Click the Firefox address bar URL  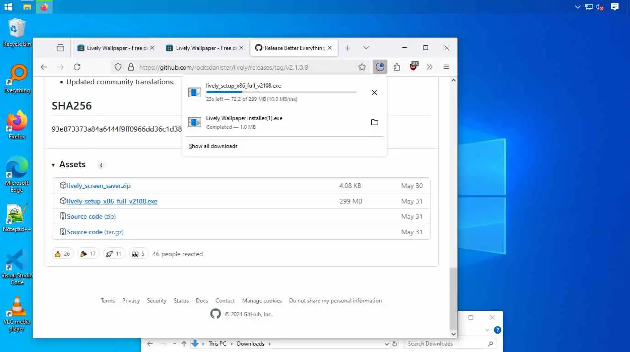point(223,67)
